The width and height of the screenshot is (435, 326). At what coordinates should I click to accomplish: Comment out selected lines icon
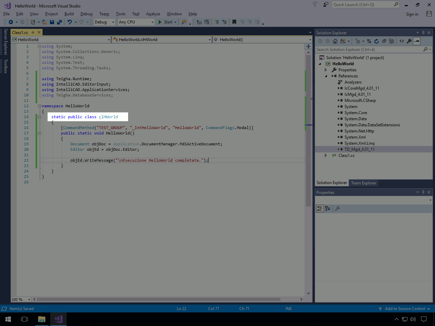point(217,22)
